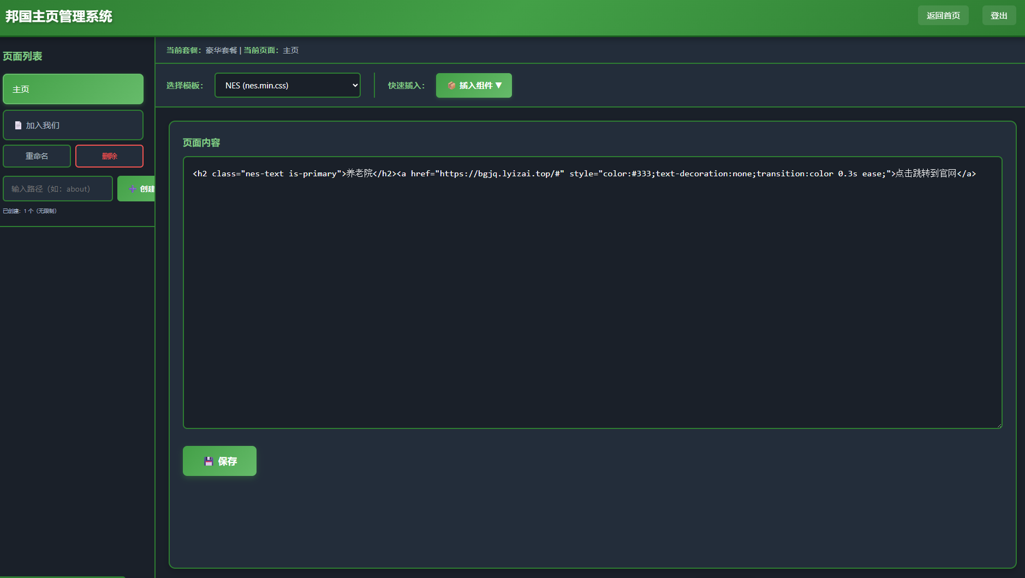1025x578 pixels.
Task: Click the document icon beside 加入我们
Action: (18, 126)
